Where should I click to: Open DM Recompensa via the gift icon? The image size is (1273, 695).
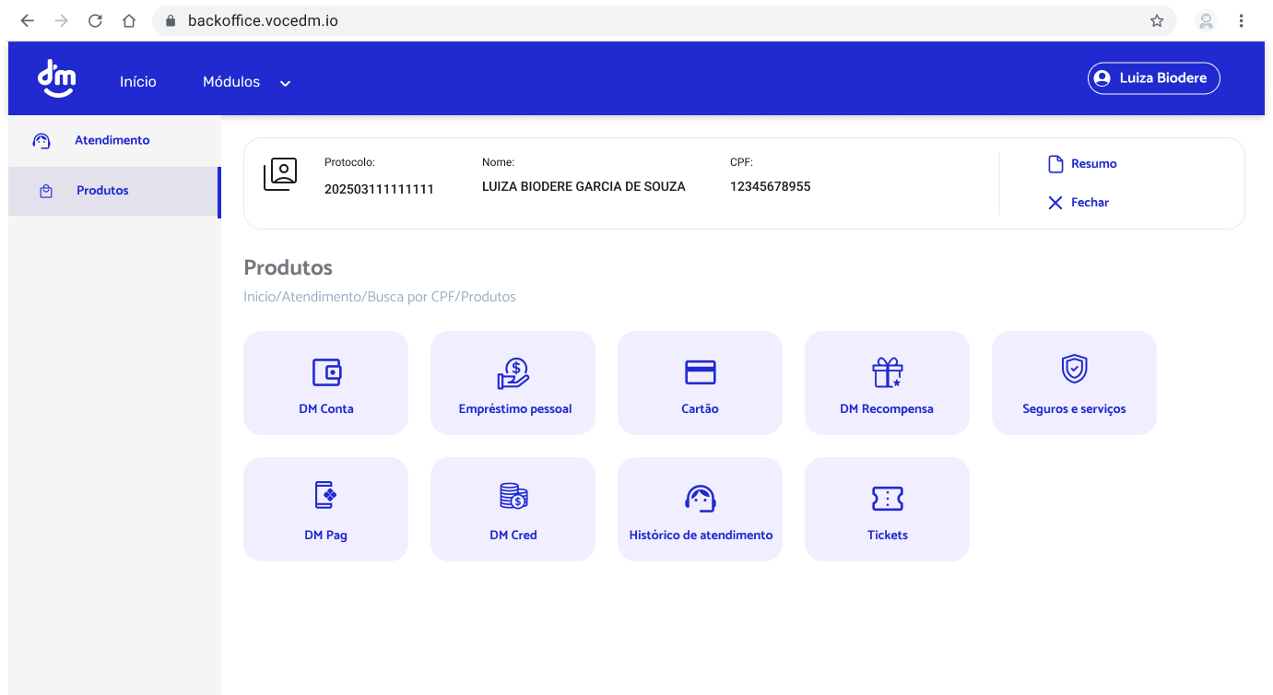[x=887, y=371]
